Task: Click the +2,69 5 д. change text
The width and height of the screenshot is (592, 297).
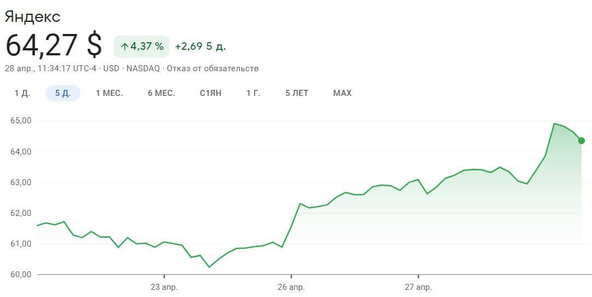Action: coord(200,47)
